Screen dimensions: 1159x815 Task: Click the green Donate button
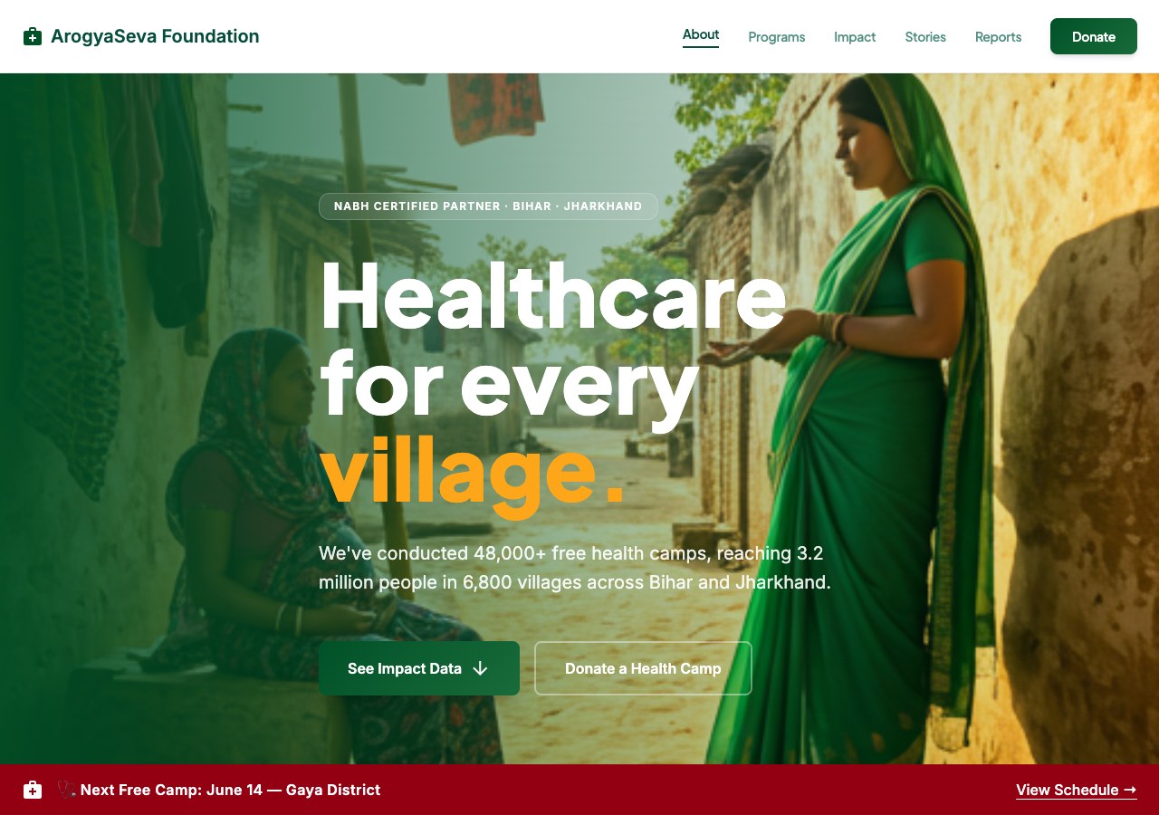pos(1094,36)
